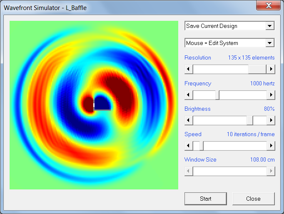The image size is (284, 214).
Task: Close the window with the red X
Action: tap(269, 5)
